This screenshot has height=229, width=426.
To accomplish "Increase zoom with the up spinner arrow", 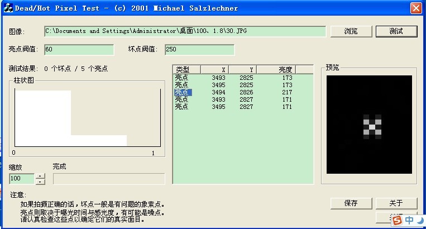I will click(x=40, y=176).
